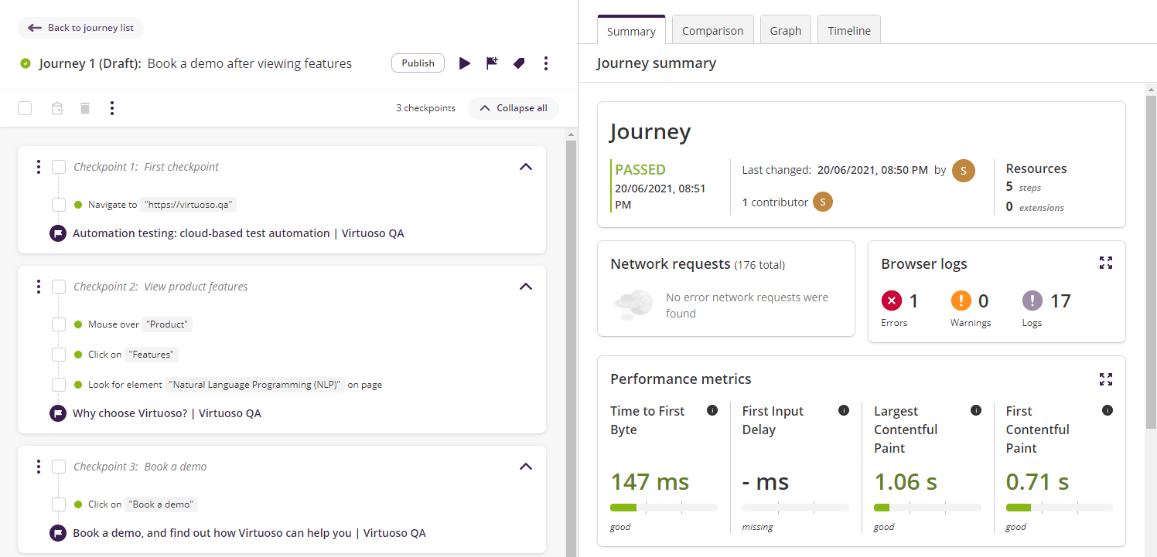Collapse all checkpoints
This screenshot has width=1157, height=557.
coord(513,108)
